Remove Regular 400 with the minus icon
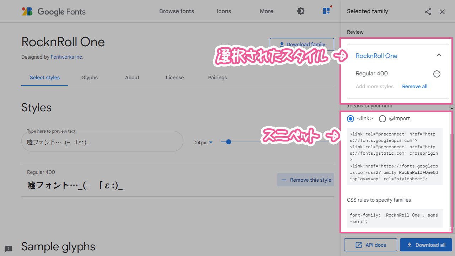This screenshot has height=256, width=455. [437, 74]
